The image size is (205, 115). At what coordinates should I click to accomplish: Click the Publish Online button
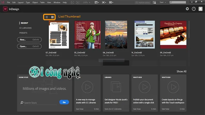(143, 2)
